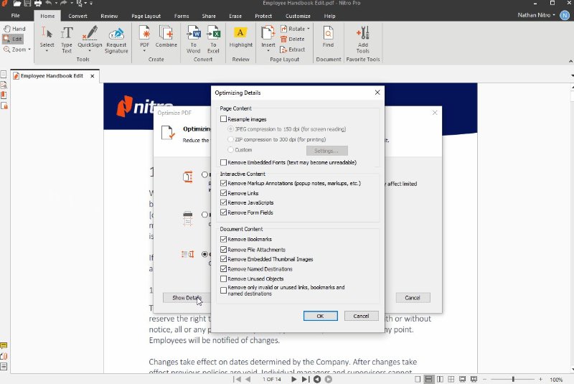574x384 pixels.
Task: Click Show Details in Optimize PDF
Action: [187, 298]
